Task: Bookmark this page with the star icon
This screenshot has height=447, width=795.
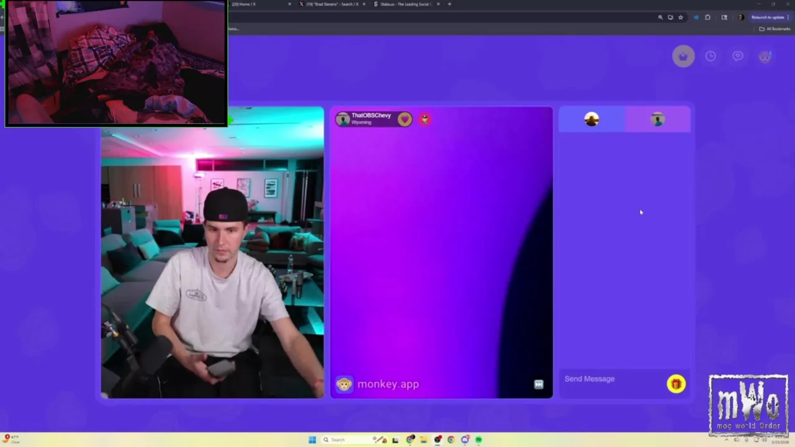Action: tap(681, 17)
